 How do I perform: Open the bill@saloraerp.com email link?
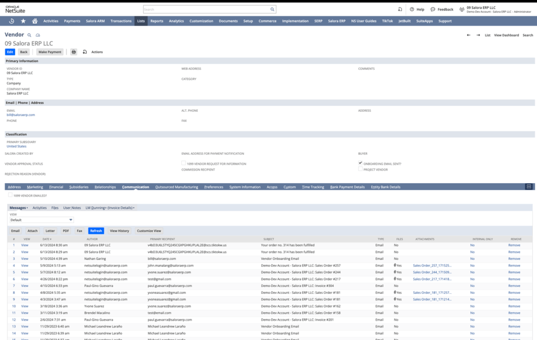(20, 114)
